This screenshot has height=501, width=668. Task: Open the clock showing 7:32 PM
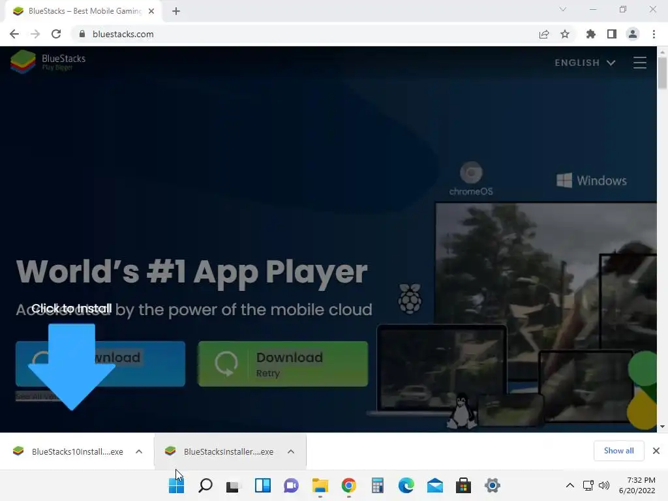click(x=637, y=485)
